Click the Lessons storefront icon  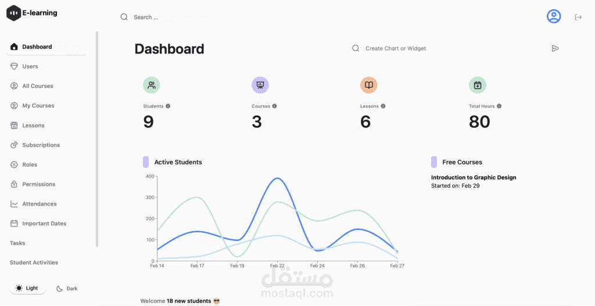click(x=14, y=125)
